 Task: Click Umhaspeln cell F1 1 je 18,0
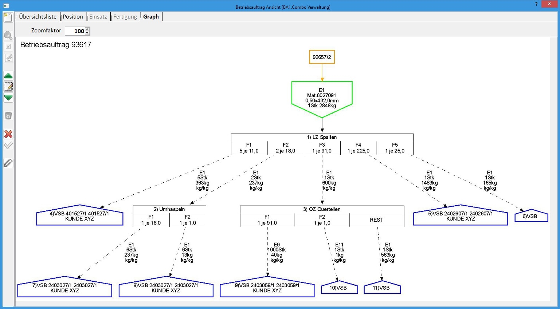pos(151,220)
